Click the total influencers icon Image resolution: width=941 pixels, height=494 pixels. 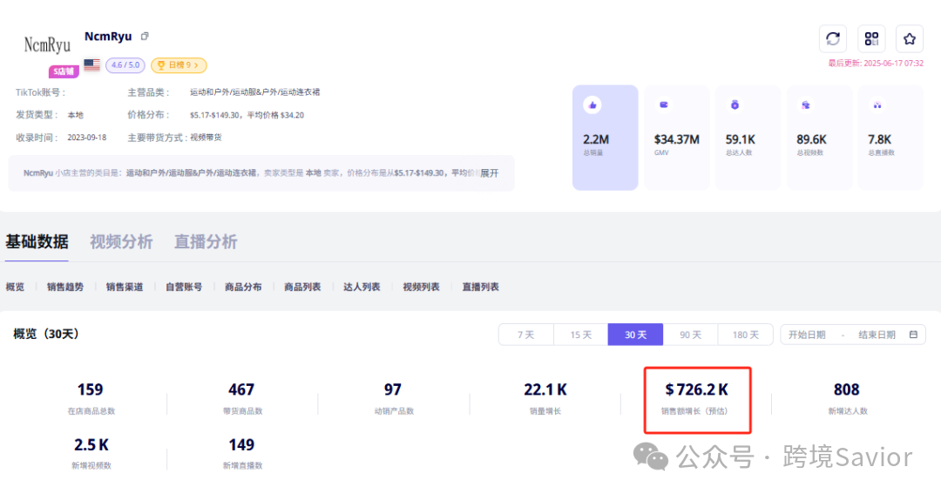point(735,105)
